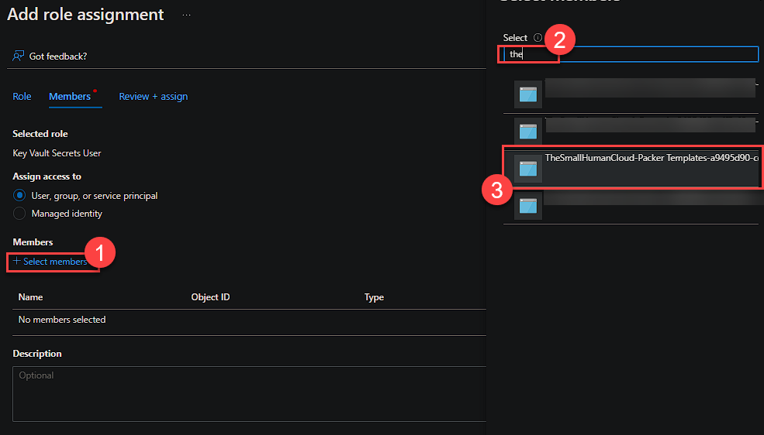The image size is (764, 435).
Task: Click the feedback icon beside Got feedback
Action: (19, 57)
